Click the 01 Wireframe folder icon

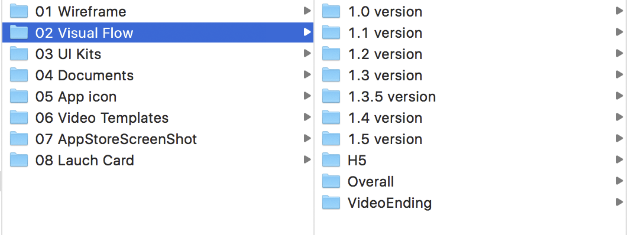point(19,11)
